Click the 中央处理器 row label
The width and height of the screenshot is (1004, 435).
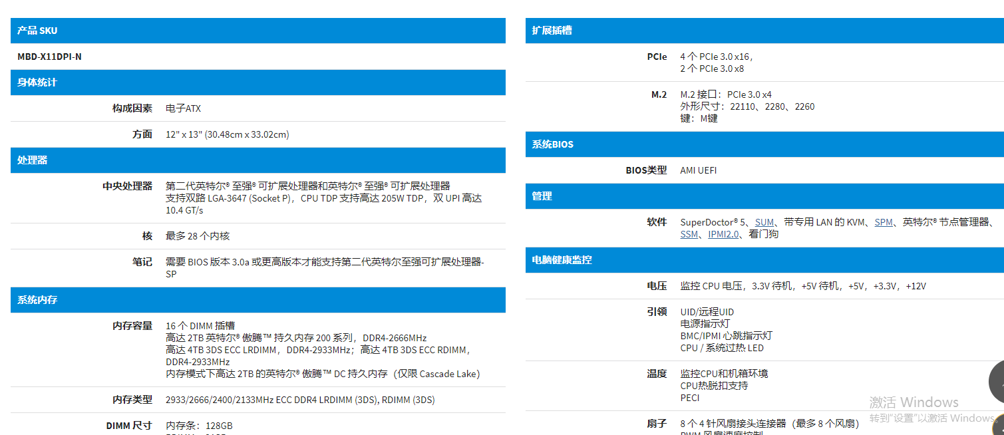pos(127,186)
